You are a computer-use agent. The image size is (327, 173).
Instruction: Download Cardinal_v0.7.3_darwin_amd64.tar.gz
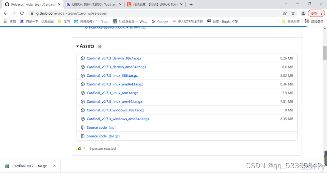116,67
